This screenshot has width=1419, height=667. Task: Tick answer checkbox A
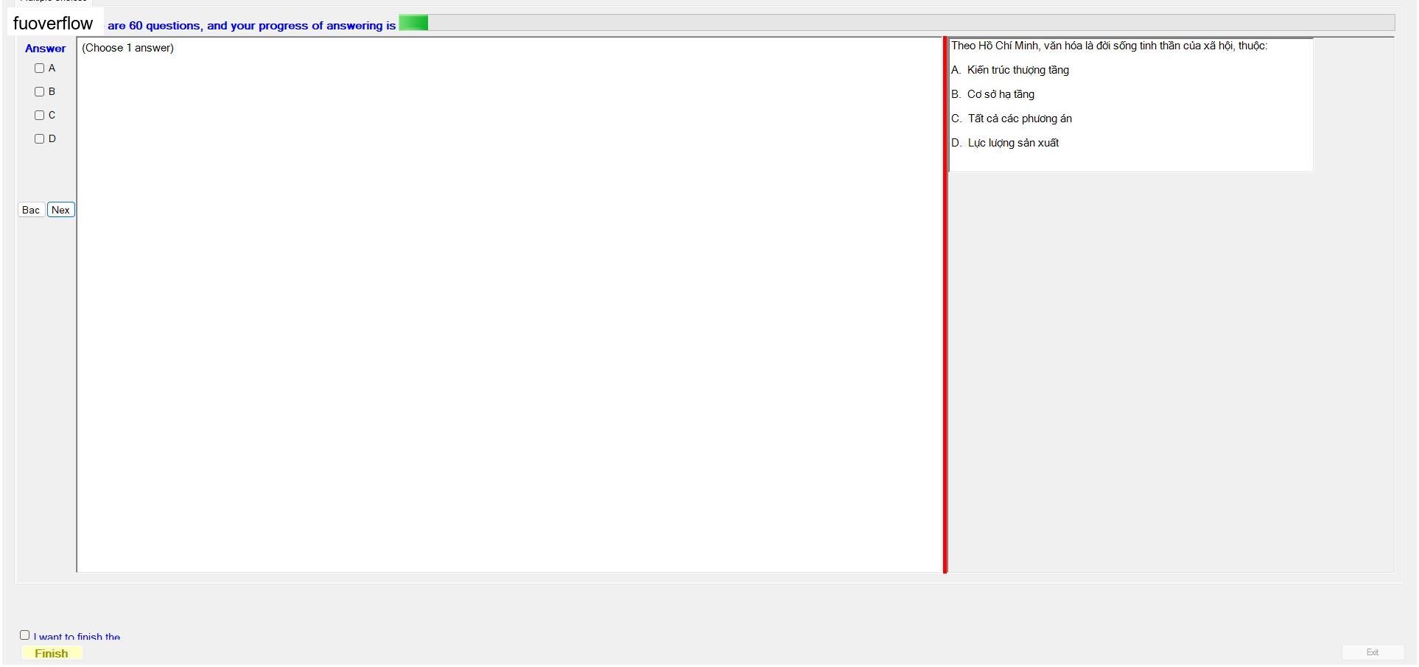point(40,68)
